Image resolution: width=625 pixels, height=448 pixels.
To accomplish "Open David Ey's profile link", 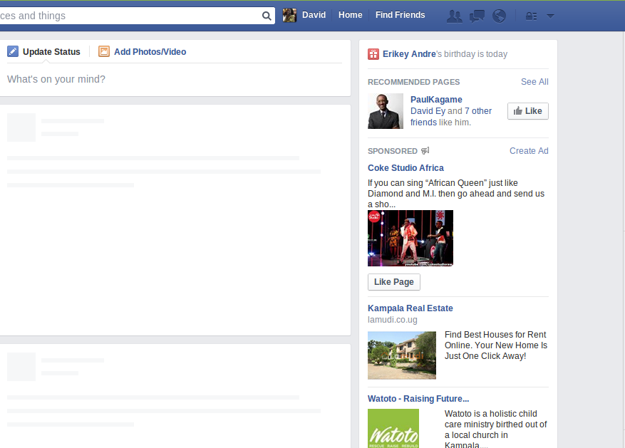I will (x=428, y=111).
